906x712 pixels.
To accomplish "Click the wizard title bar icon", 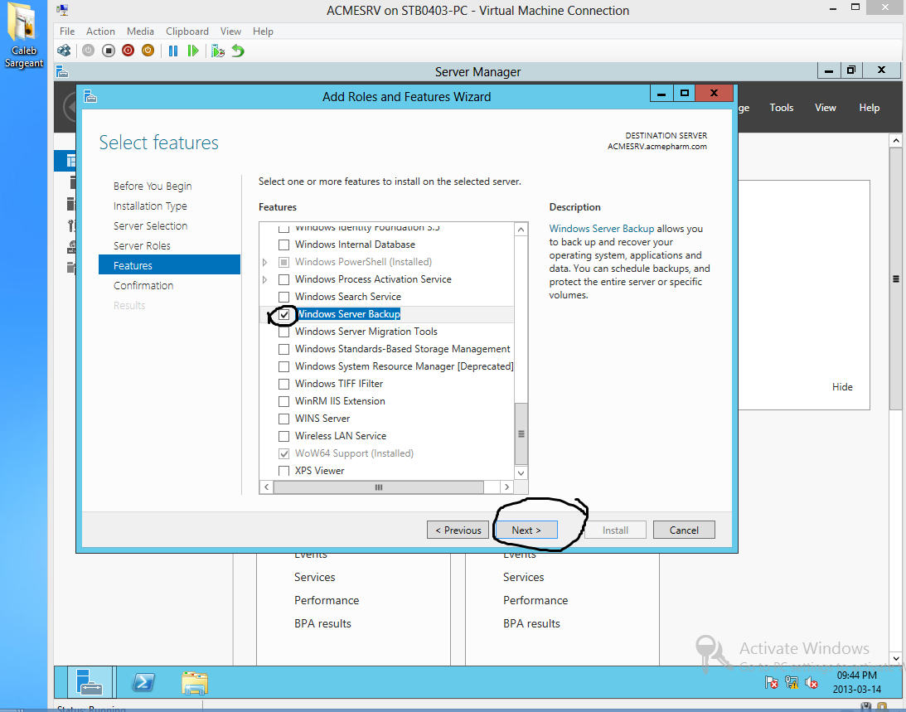I will click(x=90, y=96).
